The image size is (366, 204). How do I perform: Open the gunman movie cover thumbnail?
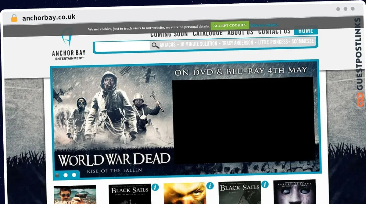click(x=75, y=195)
